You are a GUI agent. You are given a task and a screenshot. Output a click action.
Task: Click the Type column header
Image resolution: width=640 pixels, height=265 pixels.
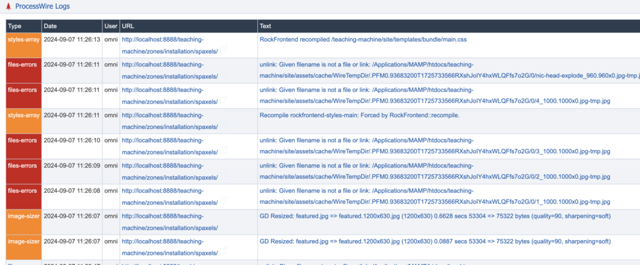15,26
